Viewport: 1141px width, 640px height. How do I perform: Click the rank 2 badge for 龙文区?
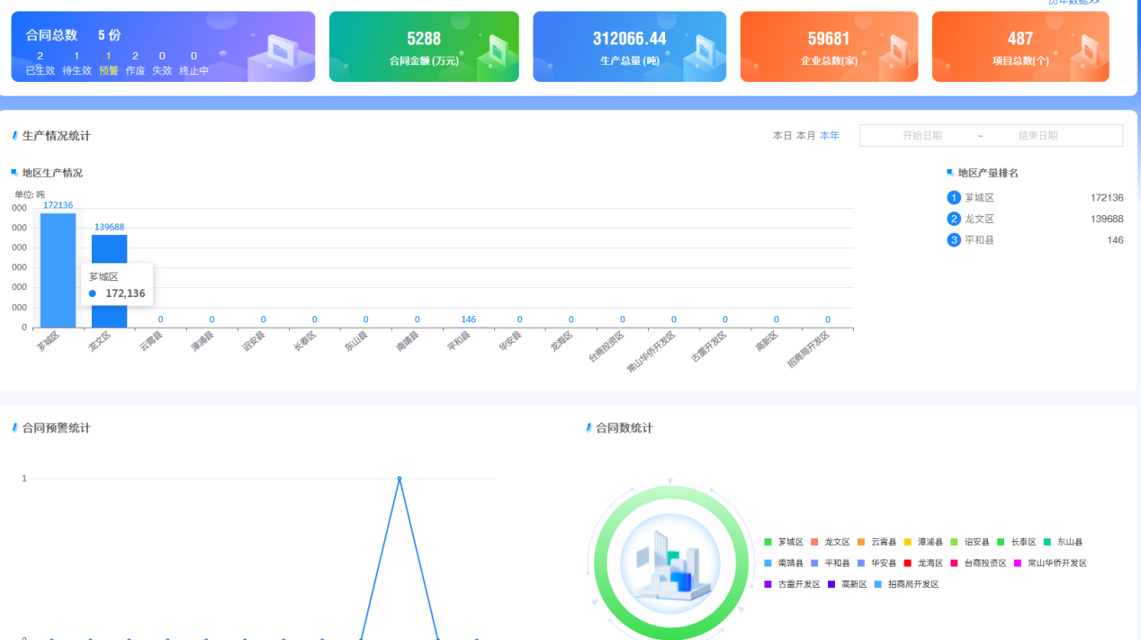(954, 219)
